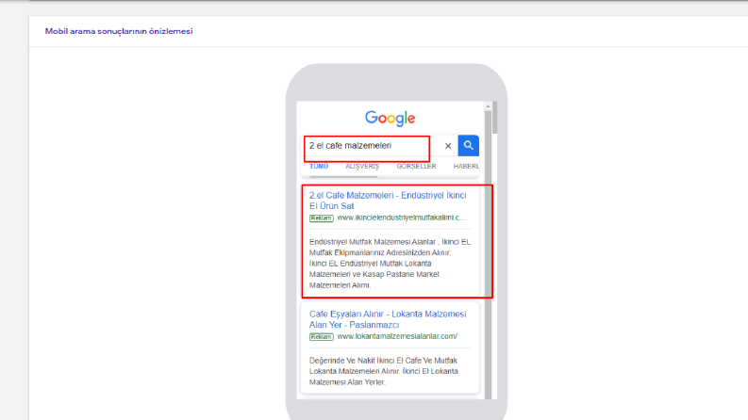
Task: Open the HABERLER tab
Action: tap(466, 166)
